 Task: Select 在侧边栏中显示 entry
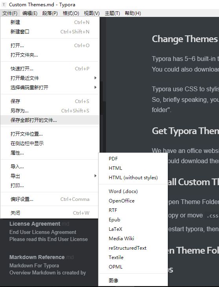pyautogui.click(x=50, y=143)
